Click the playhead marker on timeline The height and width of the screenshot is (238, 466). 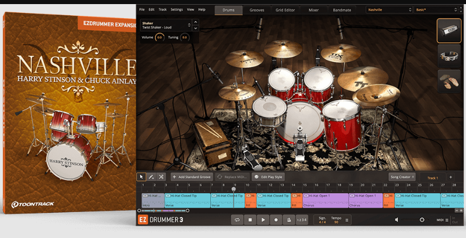234,189
